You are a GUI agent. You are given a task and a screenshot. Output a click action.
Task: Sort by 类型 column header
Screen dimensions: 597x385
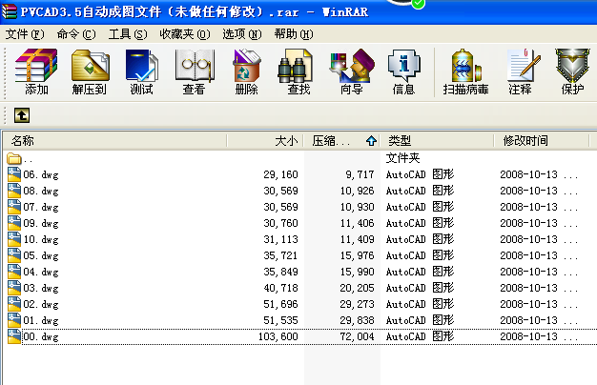click(x=437, y=141)
